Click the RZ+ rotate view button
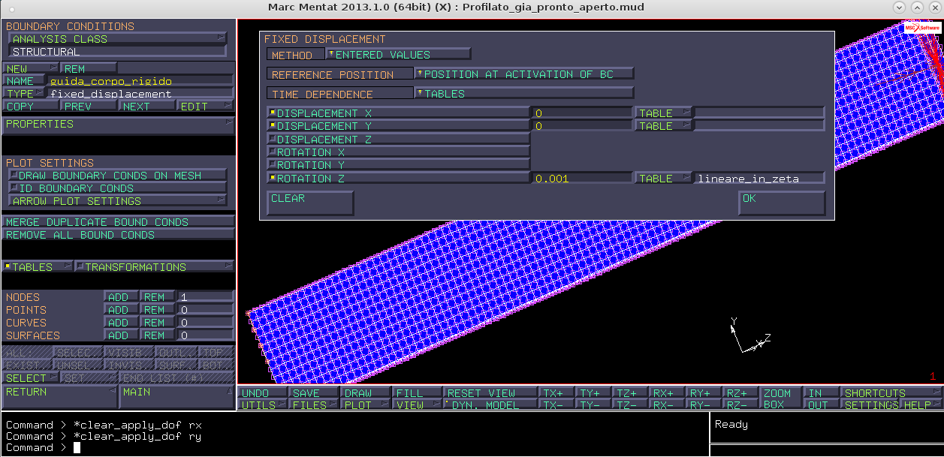The height and width of the screenshot is (457, 944). tap(741, 393)
